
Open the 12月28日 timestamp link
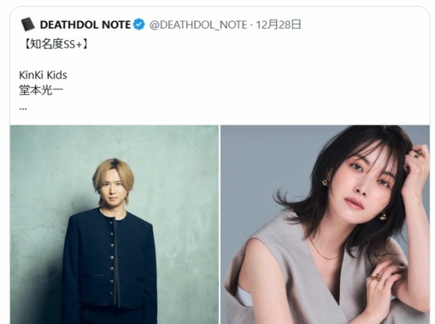point(278,25)
